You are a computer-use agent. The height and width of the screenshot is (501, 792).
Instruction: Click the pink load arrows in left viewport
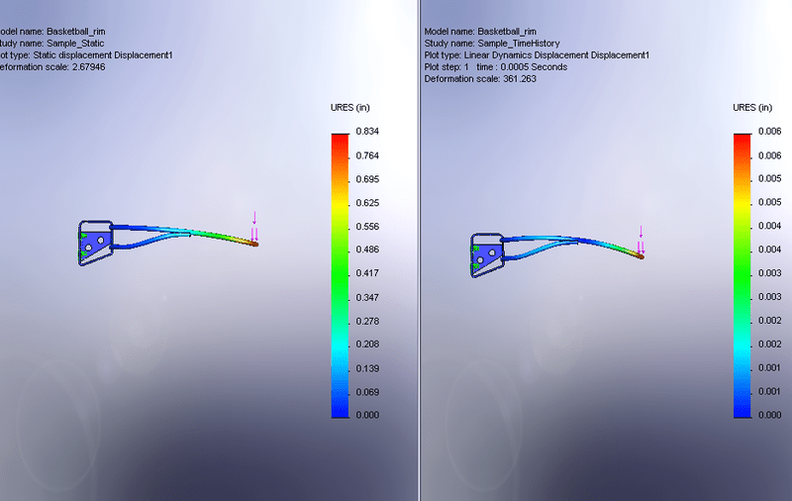click(x=254, y=232)
